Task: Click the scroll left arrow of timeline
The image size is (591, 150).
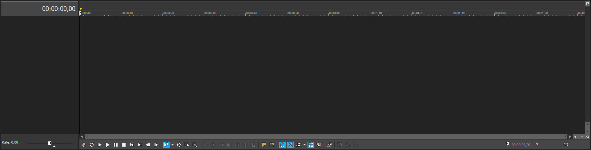Action: 82,137
